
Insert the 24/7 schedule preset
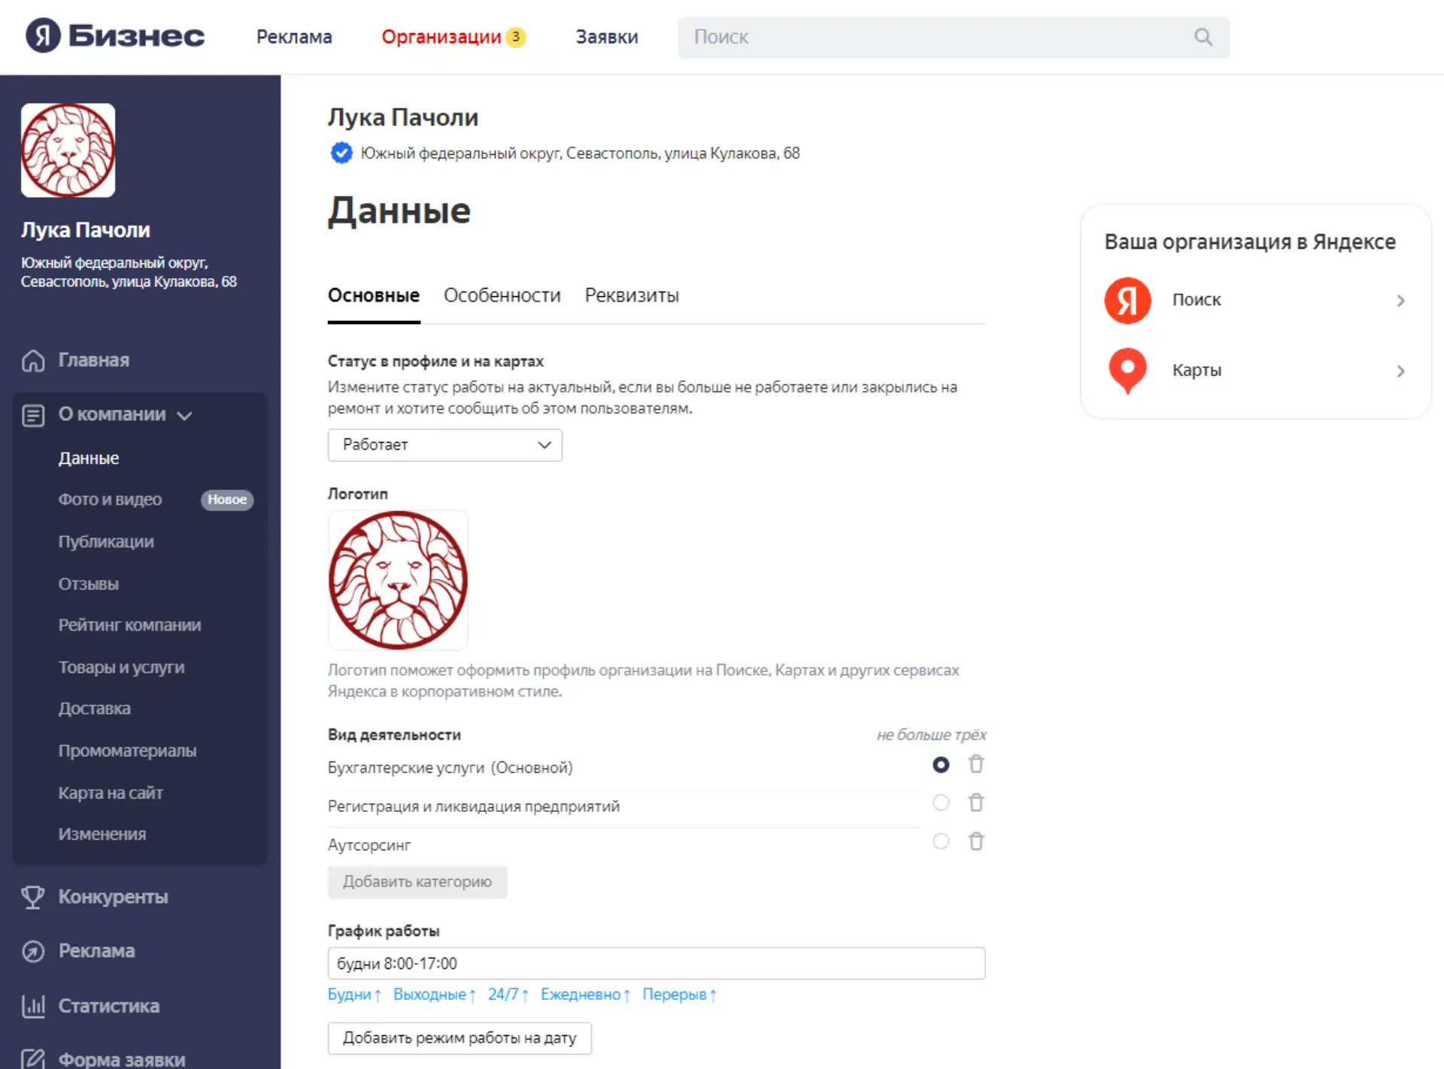(508, 995)
